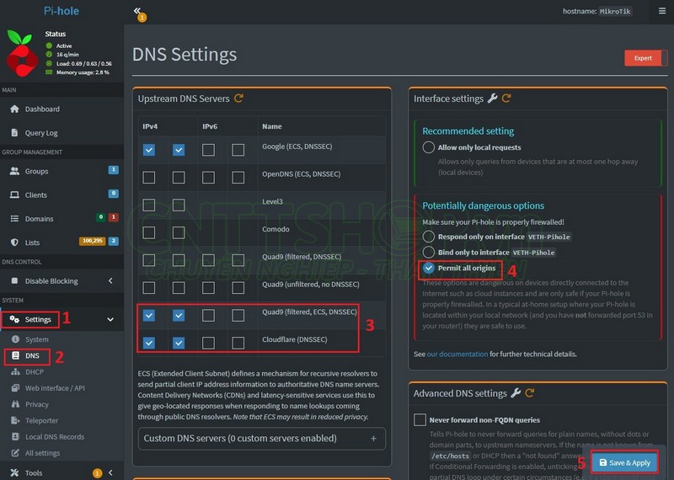Enable Level3 first IPv4 checkbox
674x480 pixels.
click(149, 205)
